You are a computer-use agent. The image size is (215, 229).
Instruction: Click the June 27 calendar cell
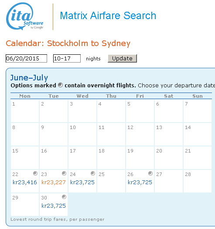click(169, 181)
